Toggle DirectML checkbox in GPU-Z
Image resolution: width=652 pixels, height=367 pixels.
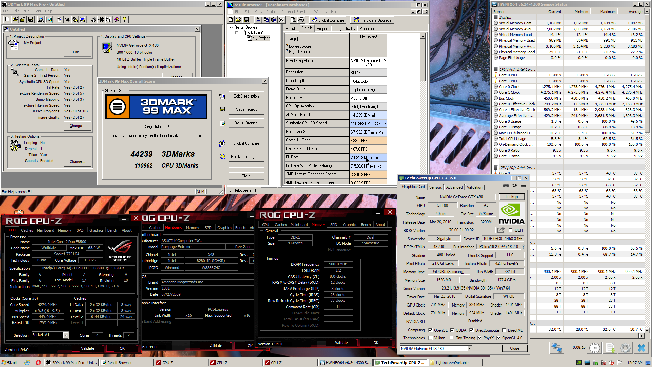click(x=504, y=330)
